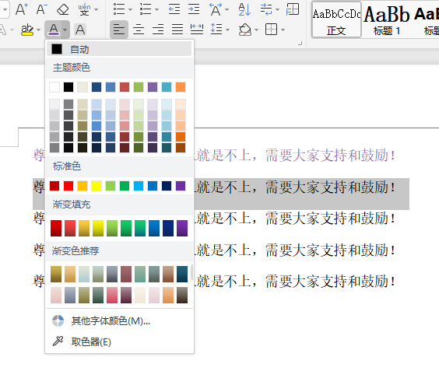Click the increase font size icon
Screen dimensions: 439x371
tap(22, 9)
